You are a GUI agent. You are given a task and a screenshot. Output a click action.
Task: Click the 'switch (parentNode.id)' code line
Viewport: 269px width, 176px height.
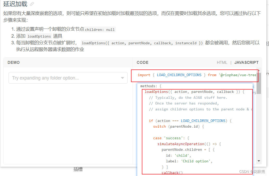pos(178,127)
